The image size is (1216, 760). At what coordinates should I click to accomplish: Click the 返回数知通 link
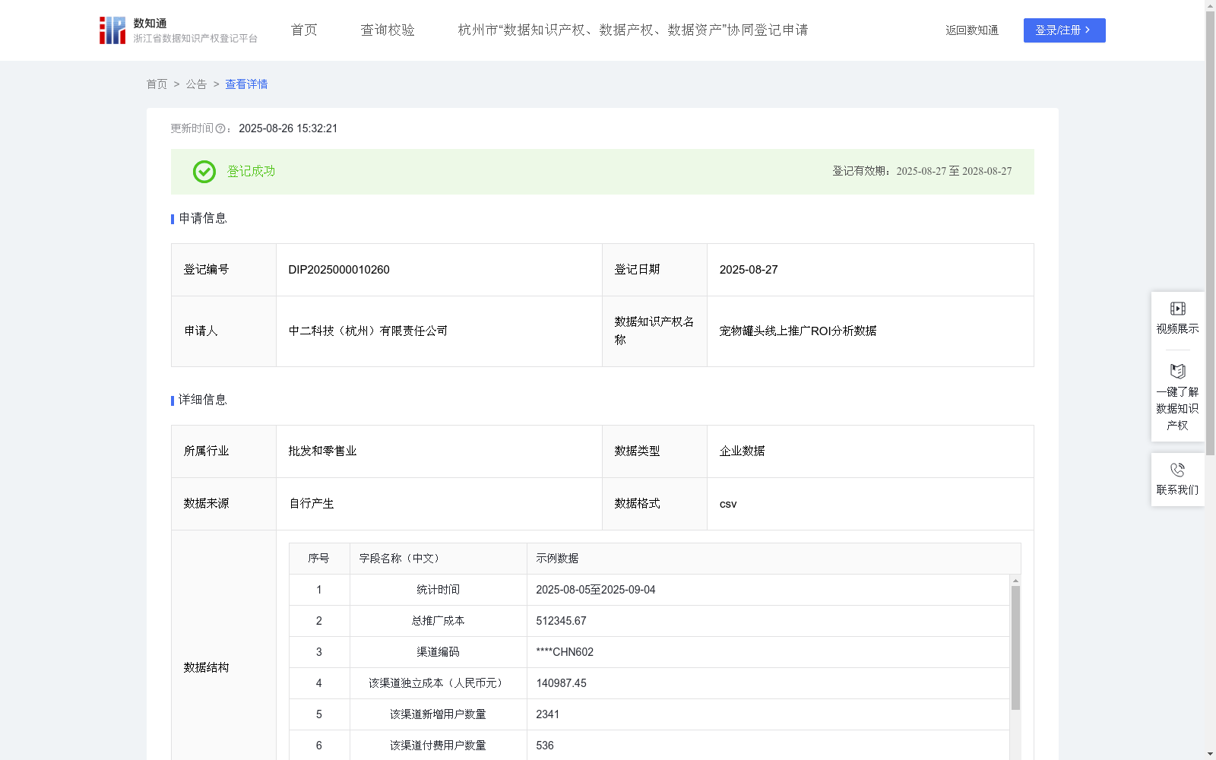[x=972, y=30]
